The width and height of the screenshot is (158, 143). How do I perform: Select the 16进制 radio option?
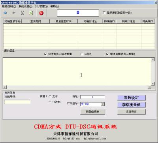point(50,102)
